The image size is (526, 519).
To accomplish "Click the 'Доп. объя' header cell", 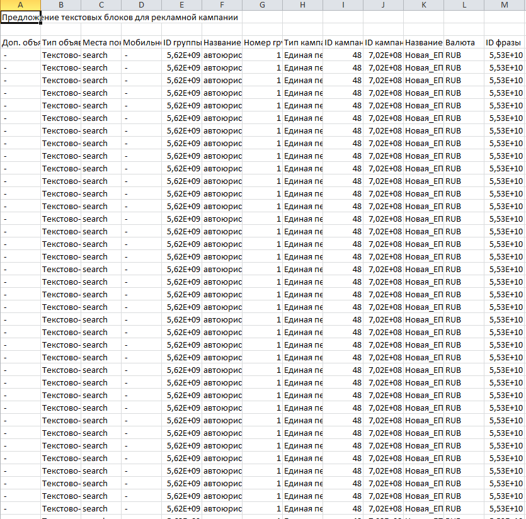I will click(x=20, y=43).
